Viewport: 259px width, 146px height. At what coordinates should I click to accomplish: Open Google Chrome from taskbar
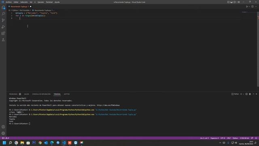pos(40,143)
